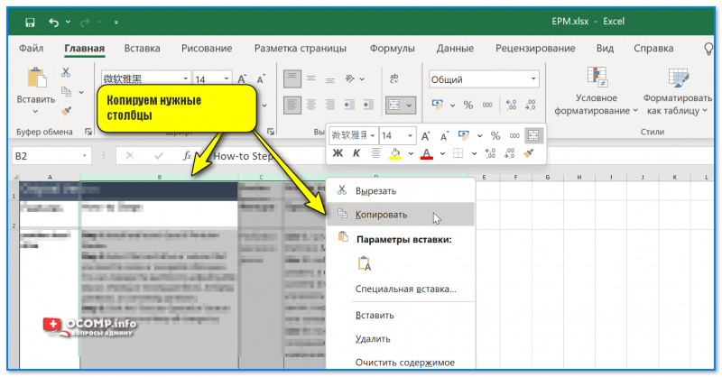Open Форматировать как таблицу gallery

(678, 91)
